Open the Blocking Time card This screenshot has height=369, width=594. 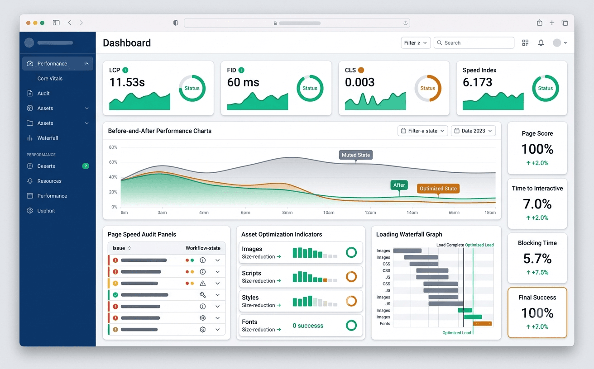537,258
